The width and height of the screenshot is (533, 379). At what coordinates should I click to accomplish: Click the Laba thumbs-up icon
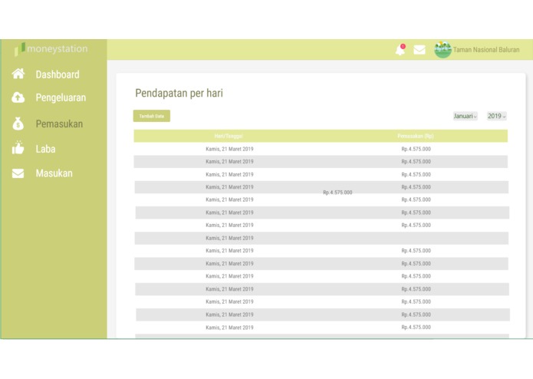pos(18,148)
